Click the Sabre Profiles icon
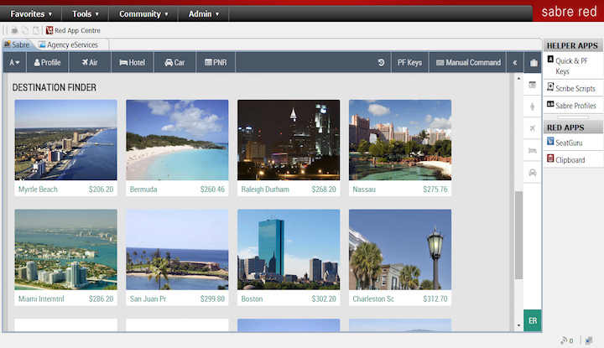This screenshot has width=604, height=348. pyautogui.click(x=550, y=104)
